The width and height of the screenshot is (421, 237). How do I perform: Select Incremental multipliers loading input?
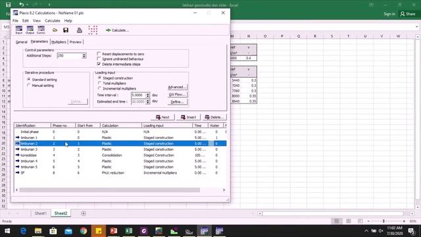(99, 88)
